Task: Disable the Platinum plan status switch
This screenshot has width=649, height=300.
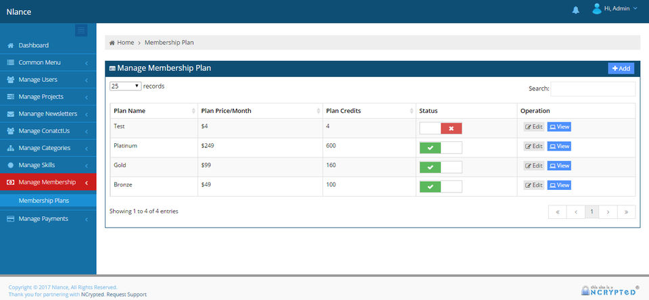Action: (440, 148)
